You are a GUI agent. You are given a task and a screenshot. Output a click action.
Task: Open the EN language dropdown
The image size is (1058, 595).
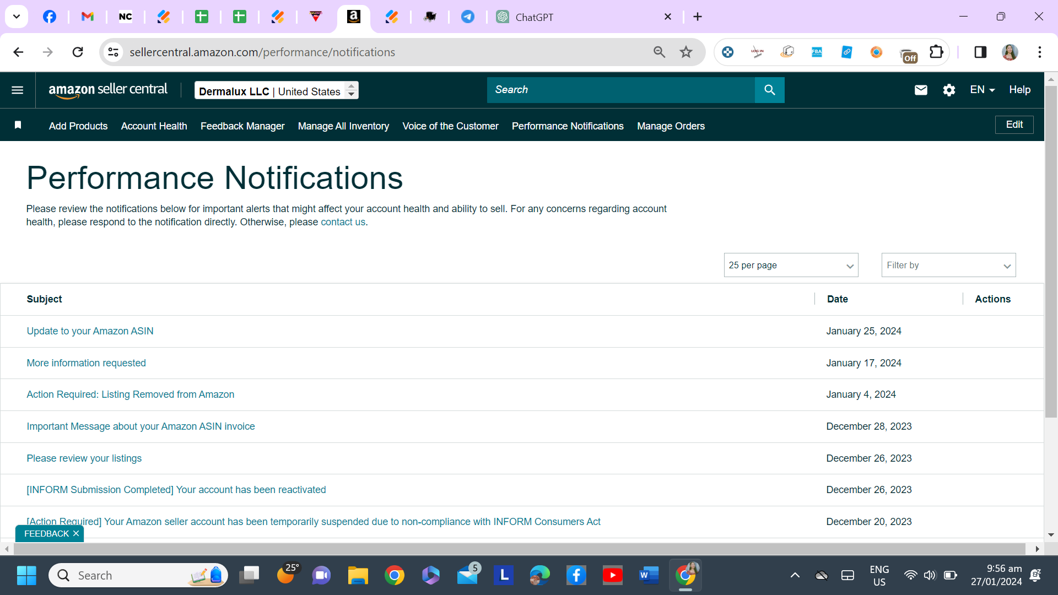983,90
